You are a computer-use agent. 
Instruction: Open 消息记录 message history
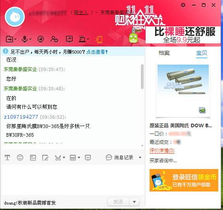120,158
